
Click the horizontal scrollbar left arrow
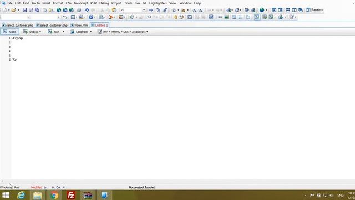pyautogui.click(x=2, y=181)
